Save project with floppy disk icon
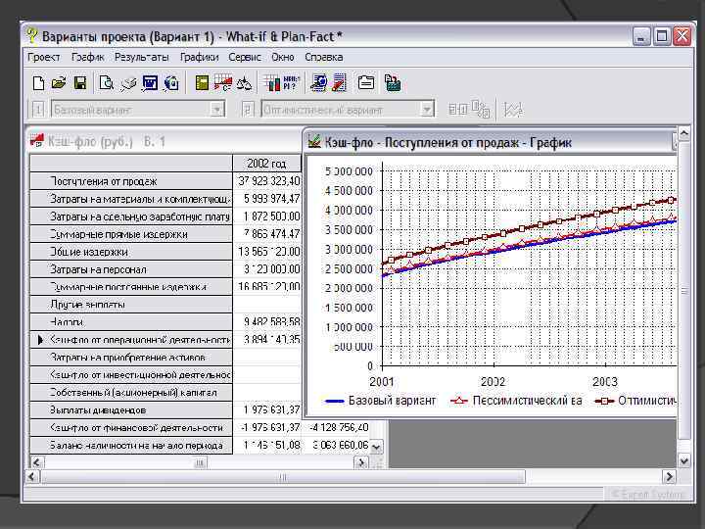Viewport: 705px width, 529px height. point(80,83)
